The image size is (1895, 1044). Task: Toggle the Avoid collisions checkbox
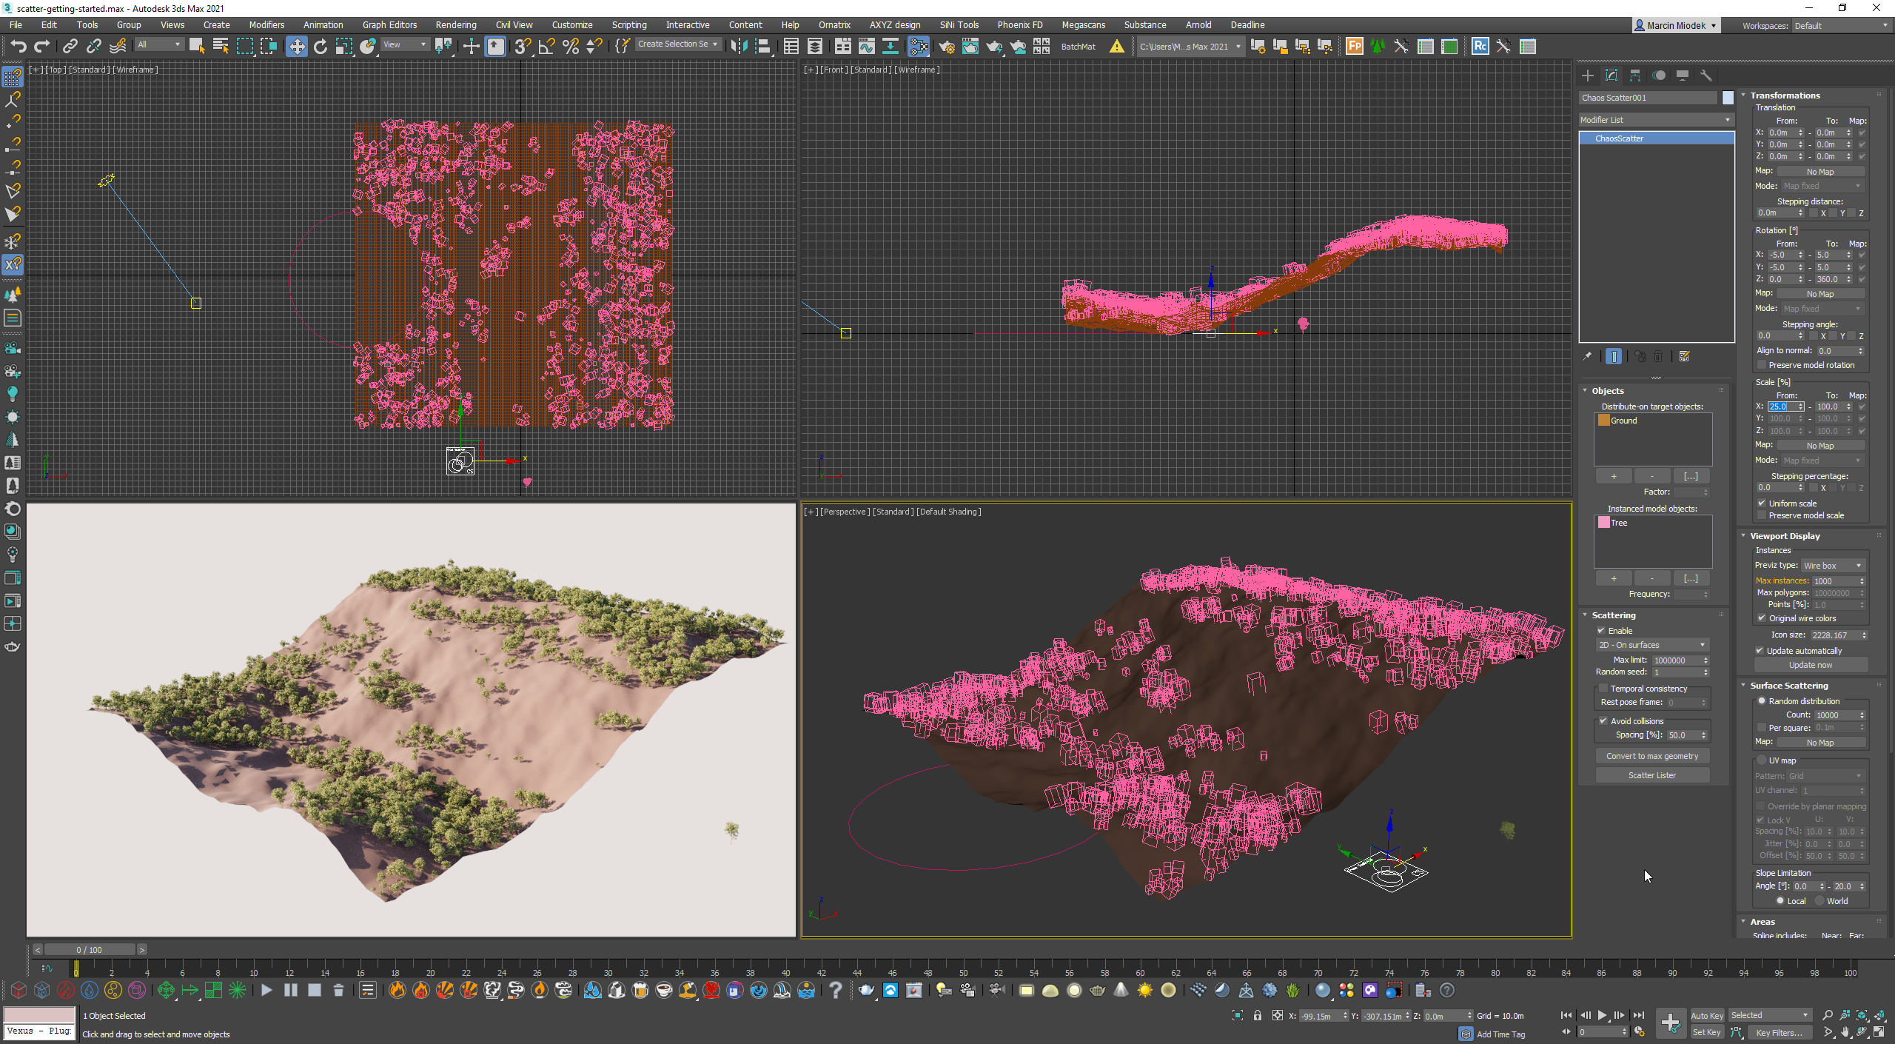click(x=1603, y=721)
